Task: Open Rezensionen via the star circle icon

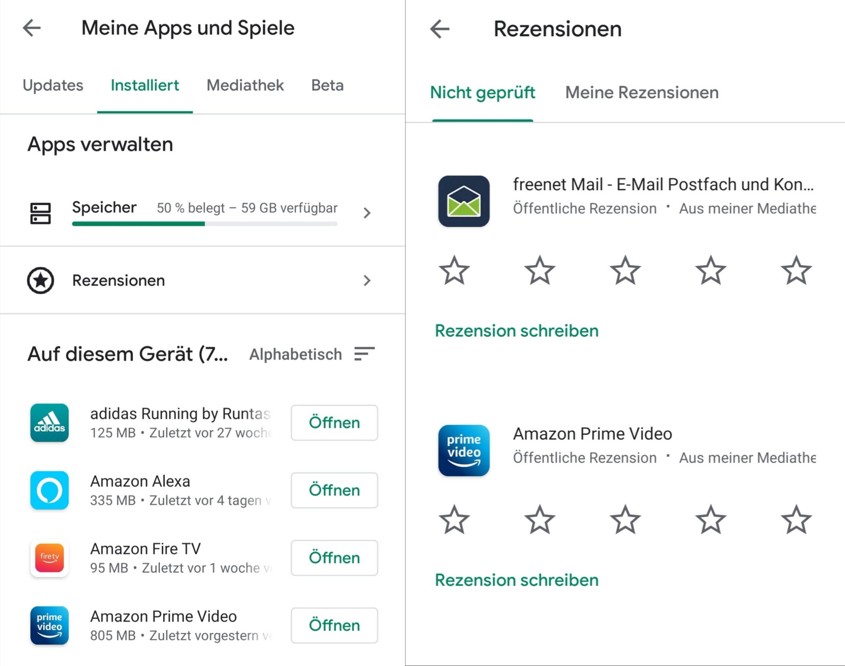Action: pos(41,280)
